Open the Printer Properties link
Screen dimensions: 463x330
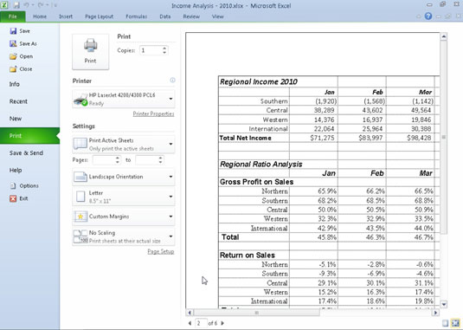[x=153, y=113]
